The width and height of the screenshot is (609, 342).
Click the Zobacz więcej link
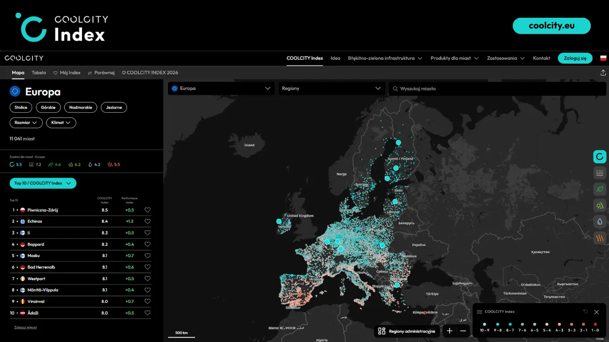click(x=25, y=327)
